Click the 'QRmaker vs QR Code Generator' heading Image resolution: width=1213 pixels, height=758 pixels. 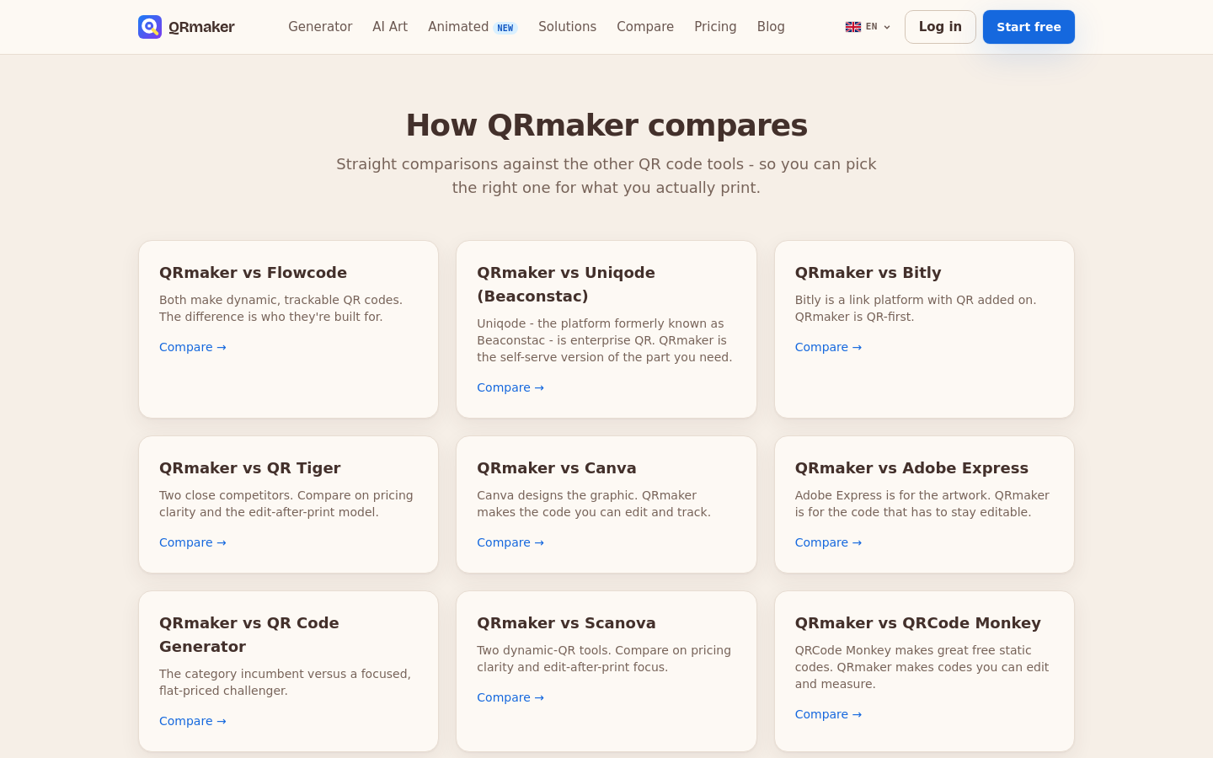(249, 635)
